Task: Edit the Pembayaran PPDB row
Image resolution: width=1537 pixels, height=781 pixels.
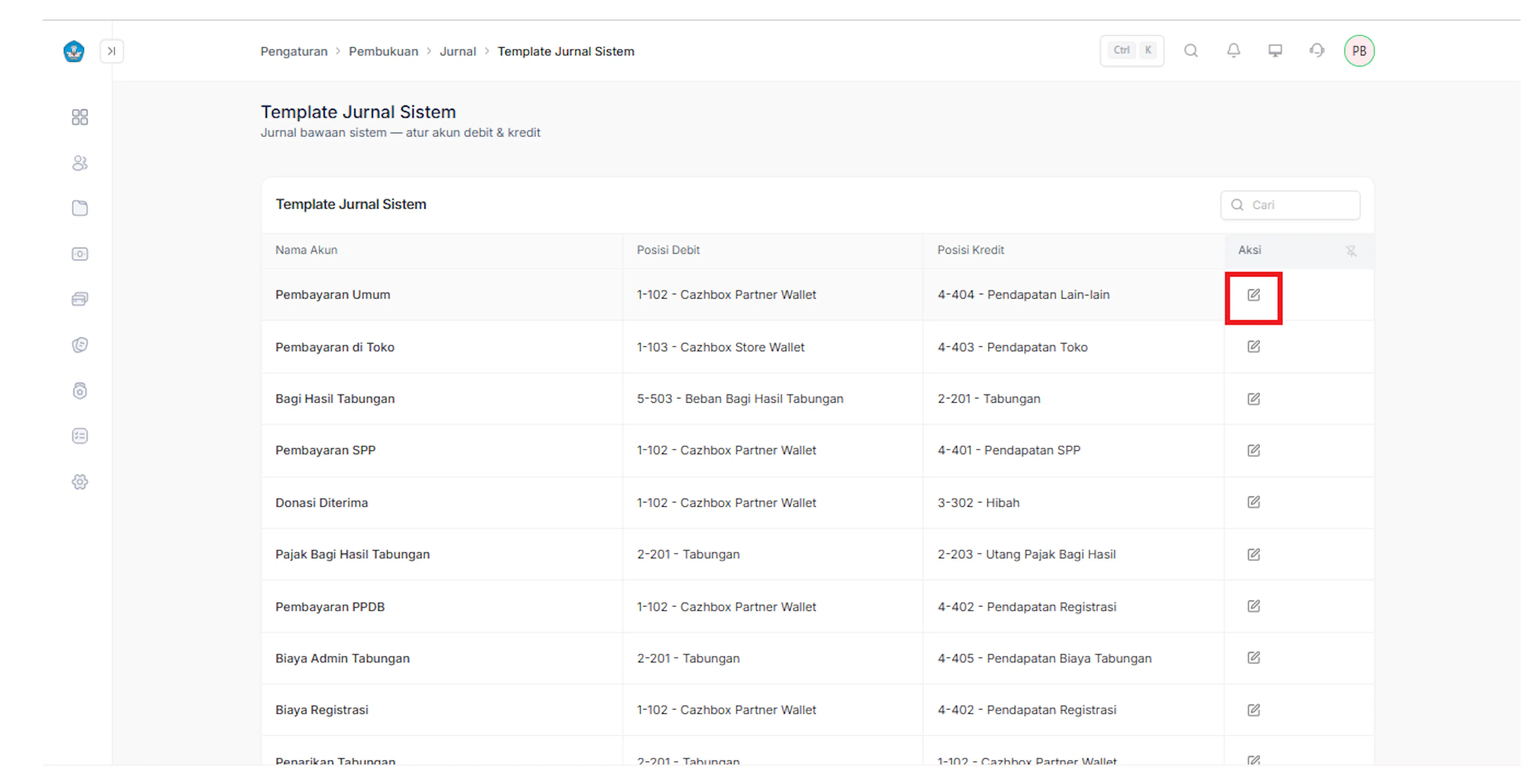Action: pyautogui.click(x=1253, y=607)
